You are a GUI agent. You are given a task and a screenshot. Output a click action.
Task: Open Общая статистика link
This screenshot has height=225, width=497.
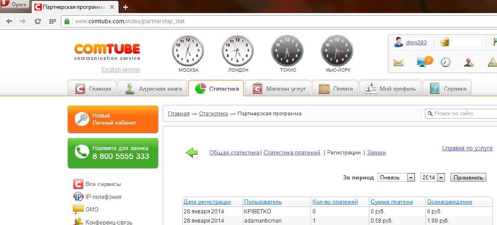pyautogui.click(x=234, y=153)
